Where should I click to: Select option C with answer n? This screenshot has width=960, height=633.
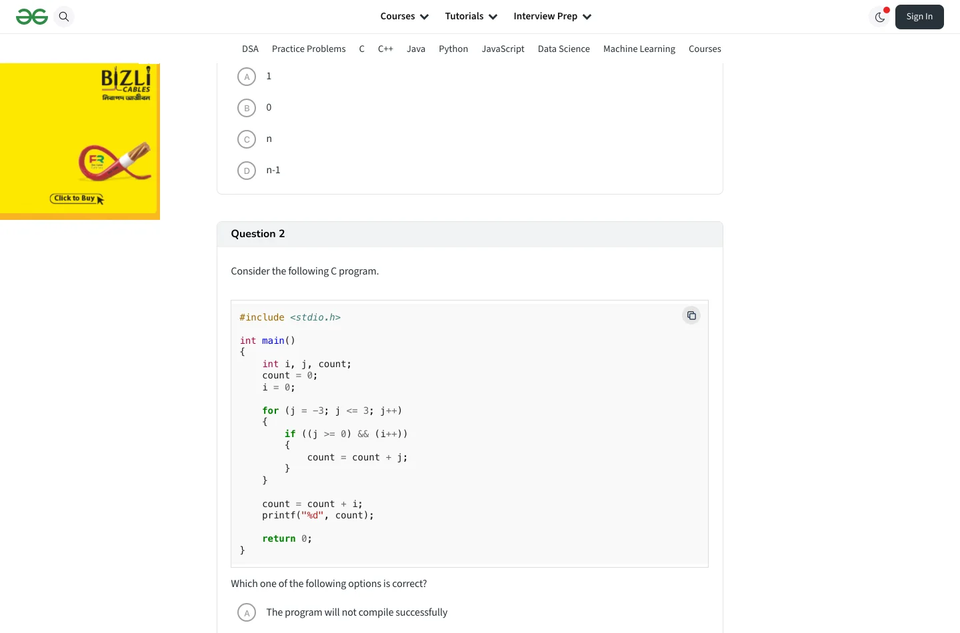247,139
